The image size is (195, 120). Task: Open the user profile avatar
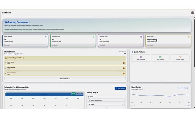[x=192, y=13]
